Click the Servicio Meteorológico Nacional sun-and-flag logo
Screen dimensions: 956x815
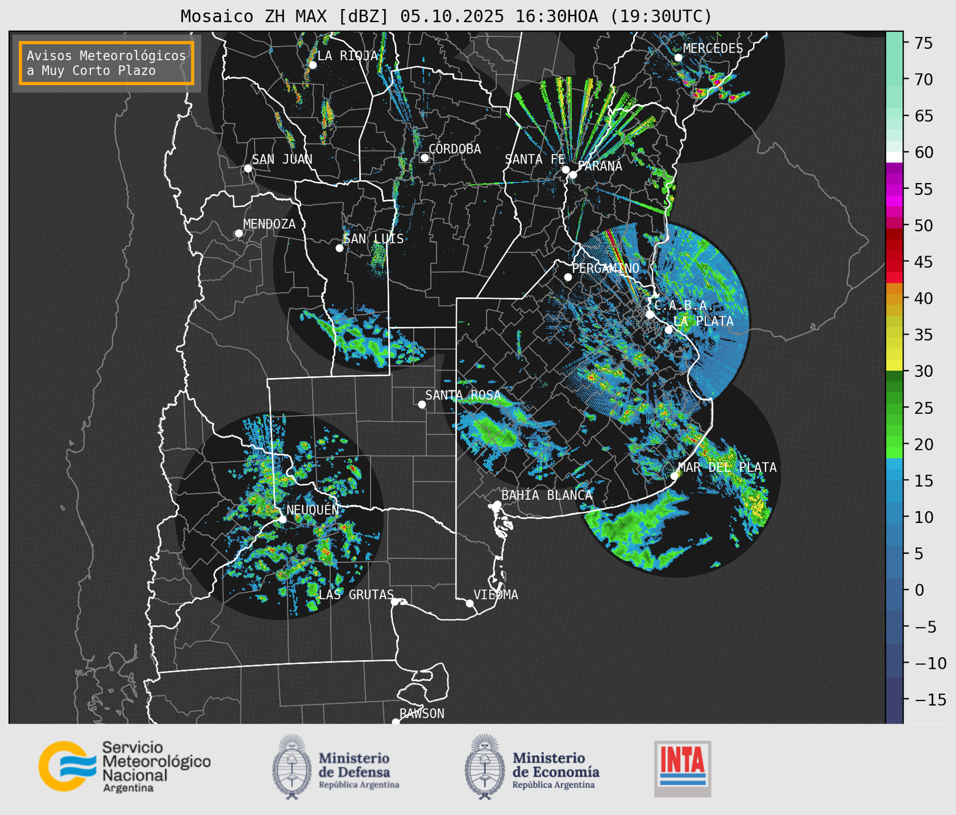pos(67,766)
